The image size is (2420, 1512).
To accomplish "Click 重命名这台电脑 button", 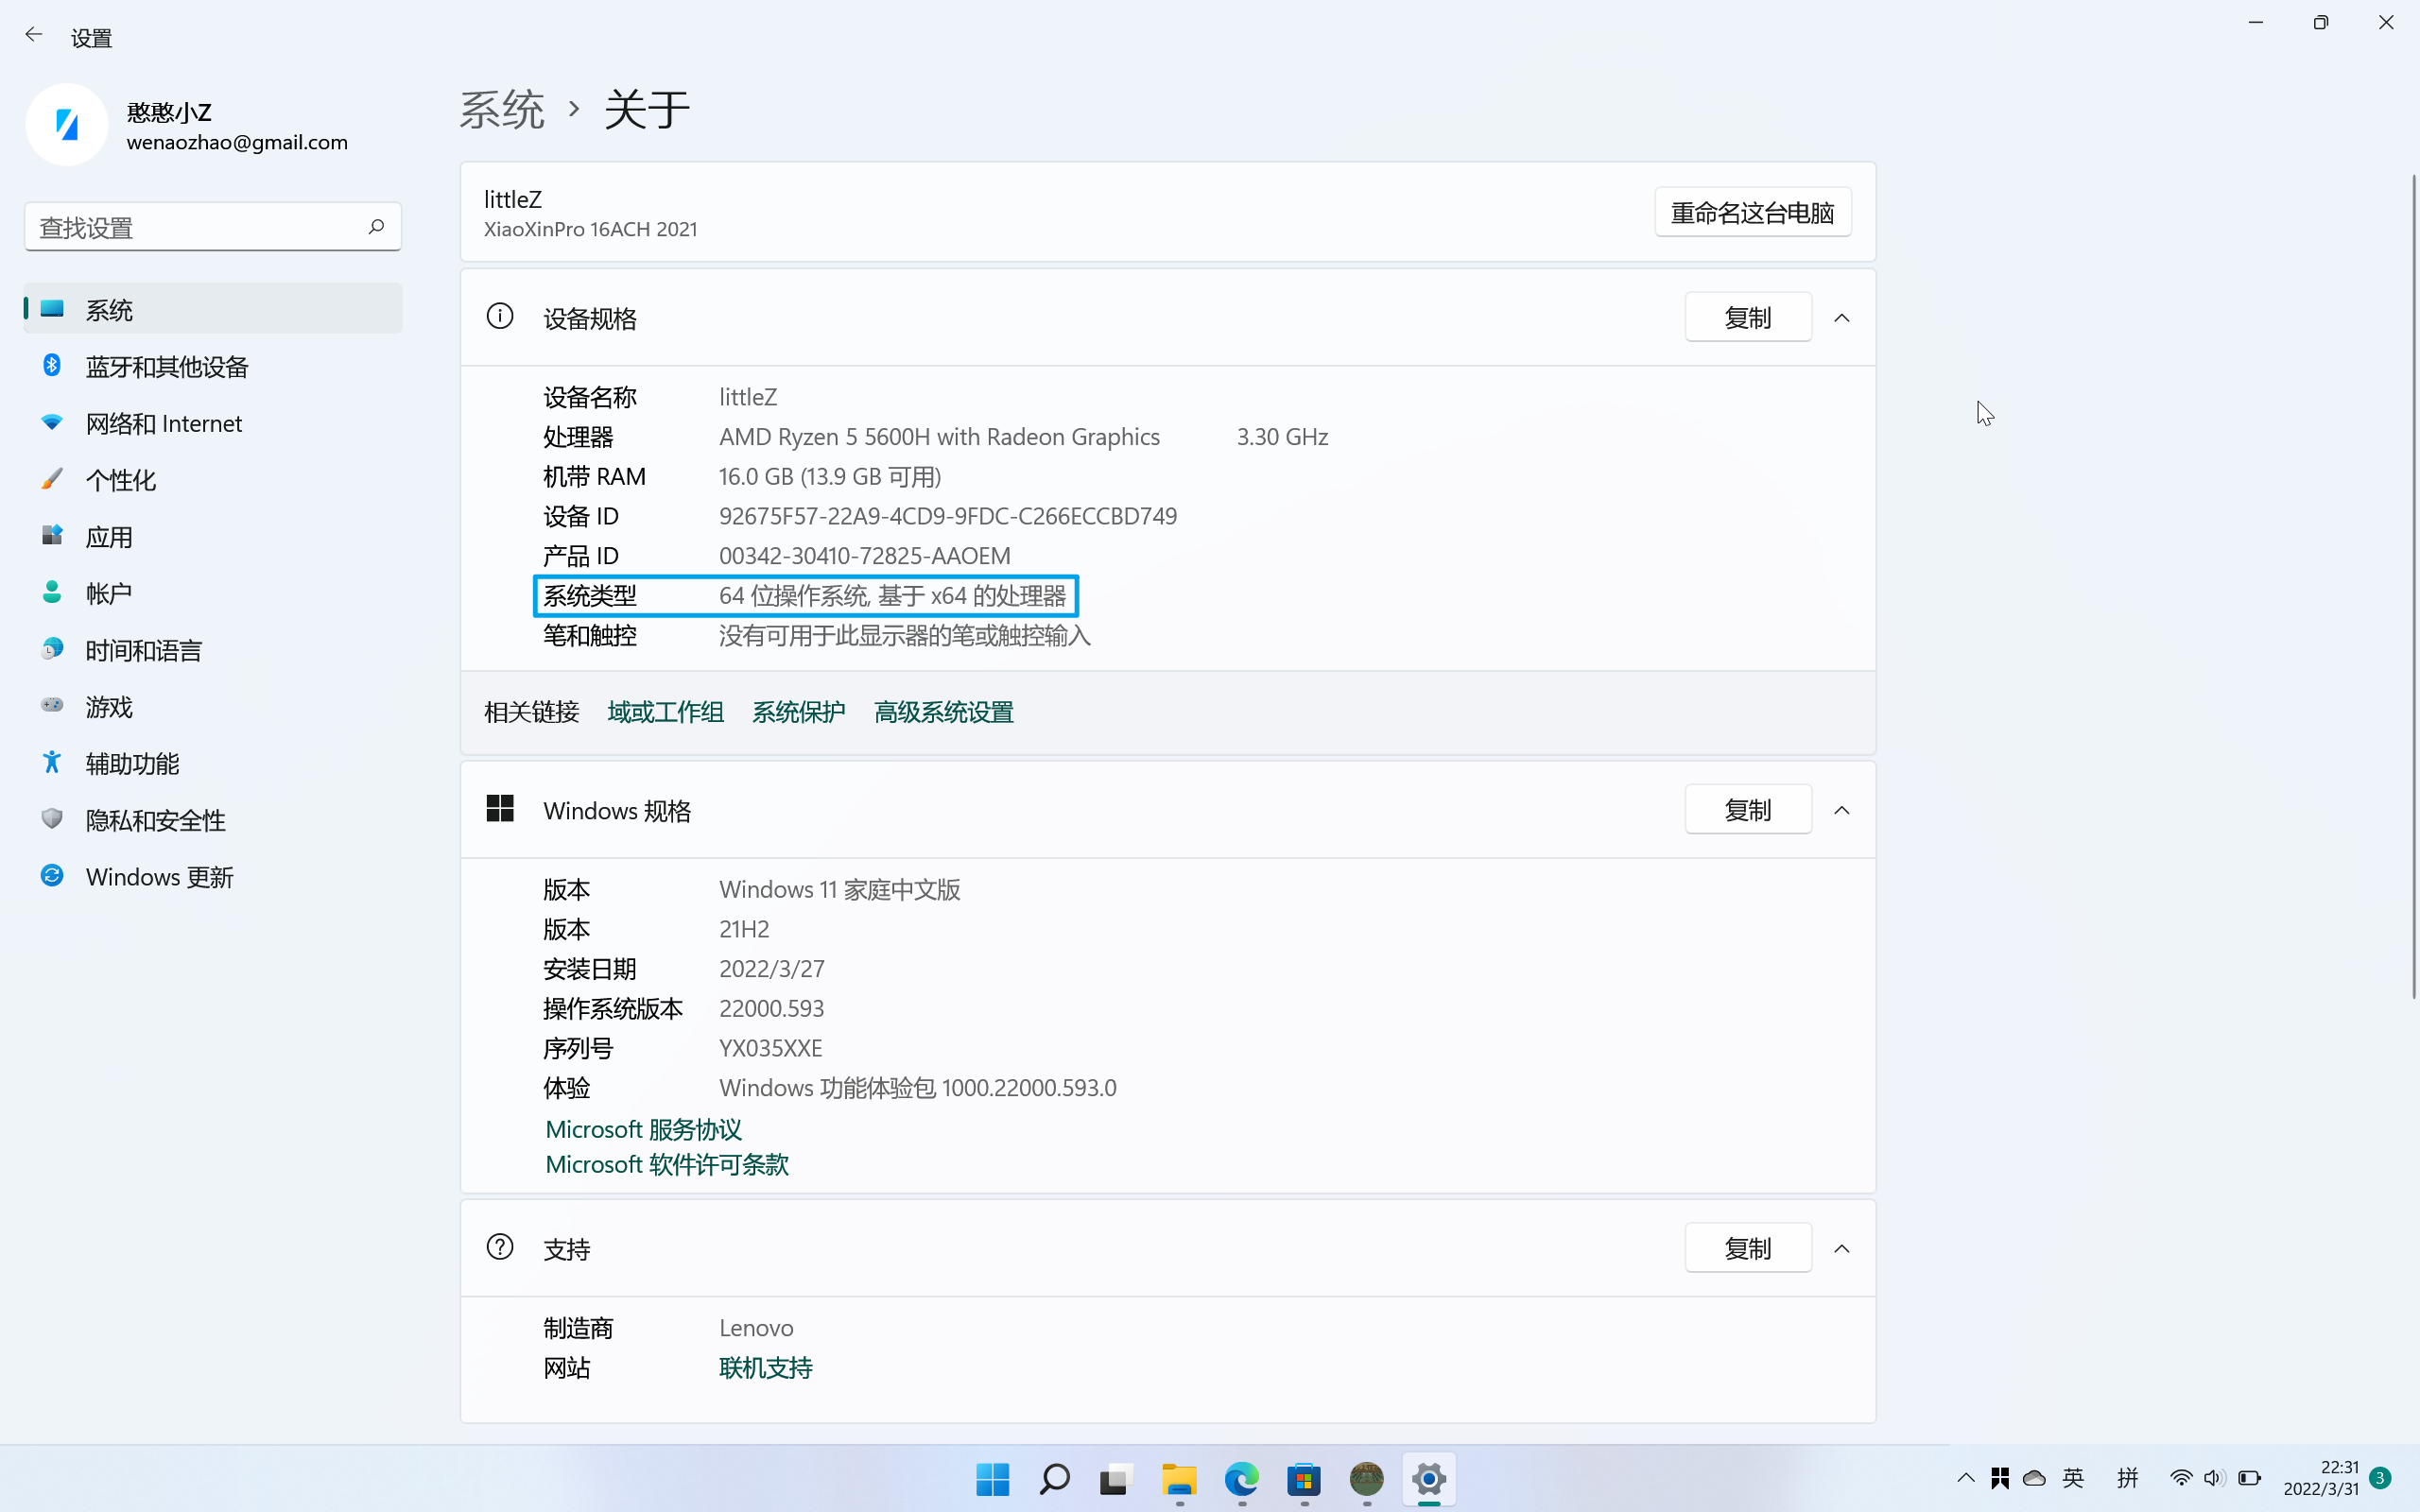I will pyautogui.click(x=1752, y=213).
